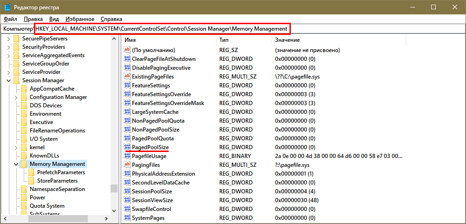Collapse the Session Manager tree node
Image resolution: width=466 pixels, height=224 pixels.
(x=9, y=80)
